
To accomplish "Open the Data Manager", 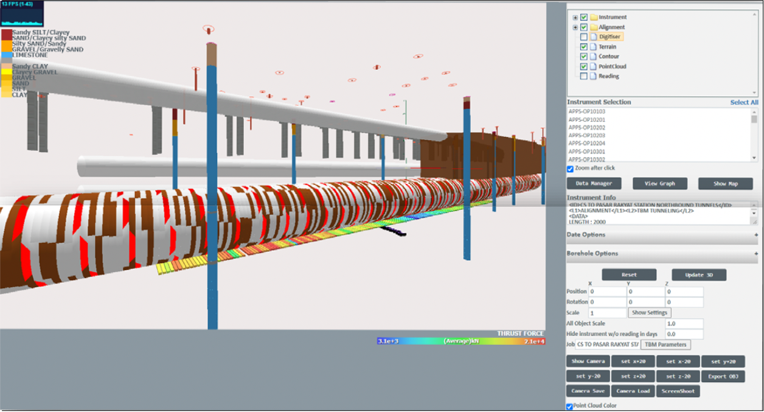I will 594,183.
